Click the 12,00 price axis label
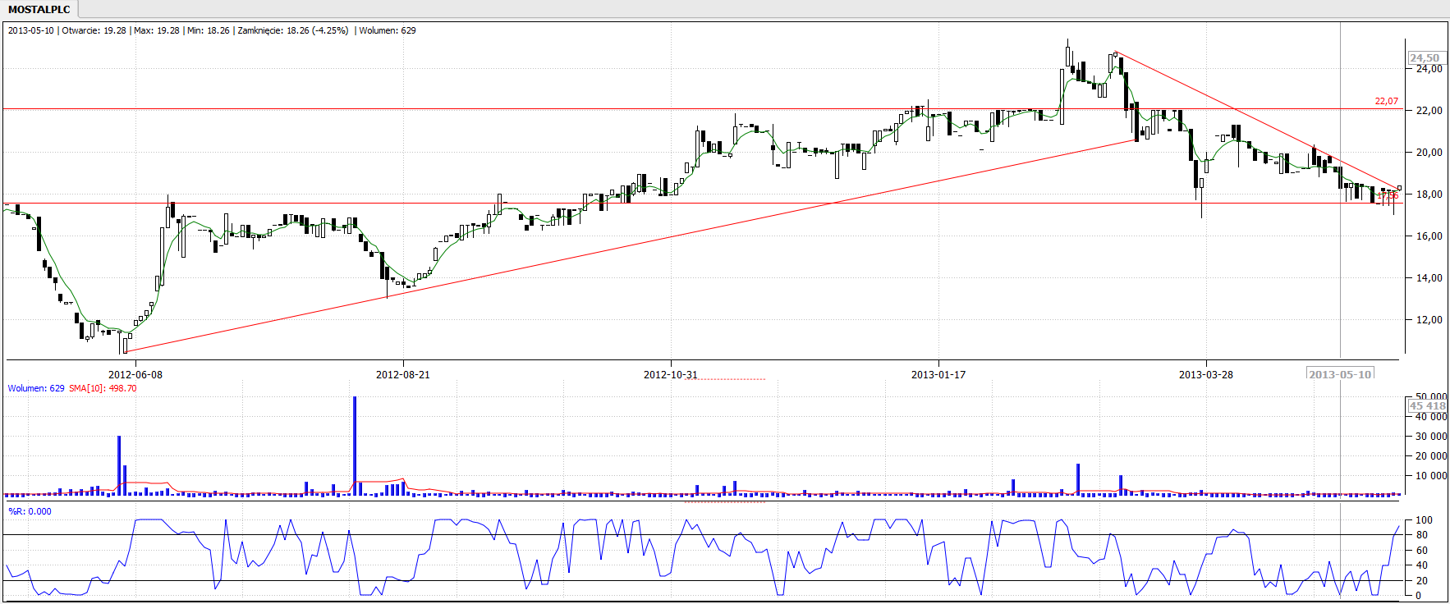This screenshot has height=604, width=1450. 1429,319
